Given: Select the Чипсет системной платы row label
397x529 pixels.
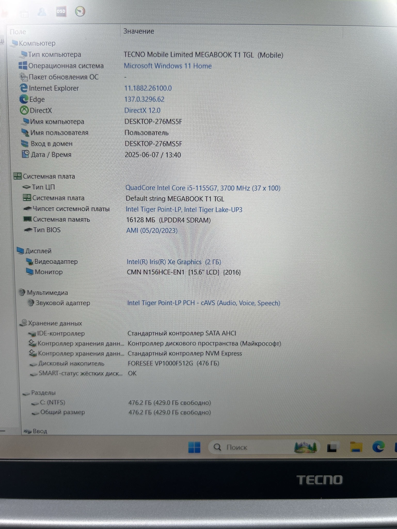Looking at the screenshot, I should tap(71, 209).
